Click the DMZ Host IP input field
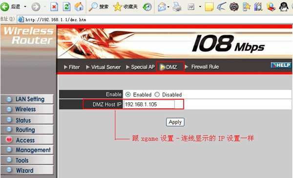The width and height of the screenshot is (293, 178). click(x=149, y=104)
